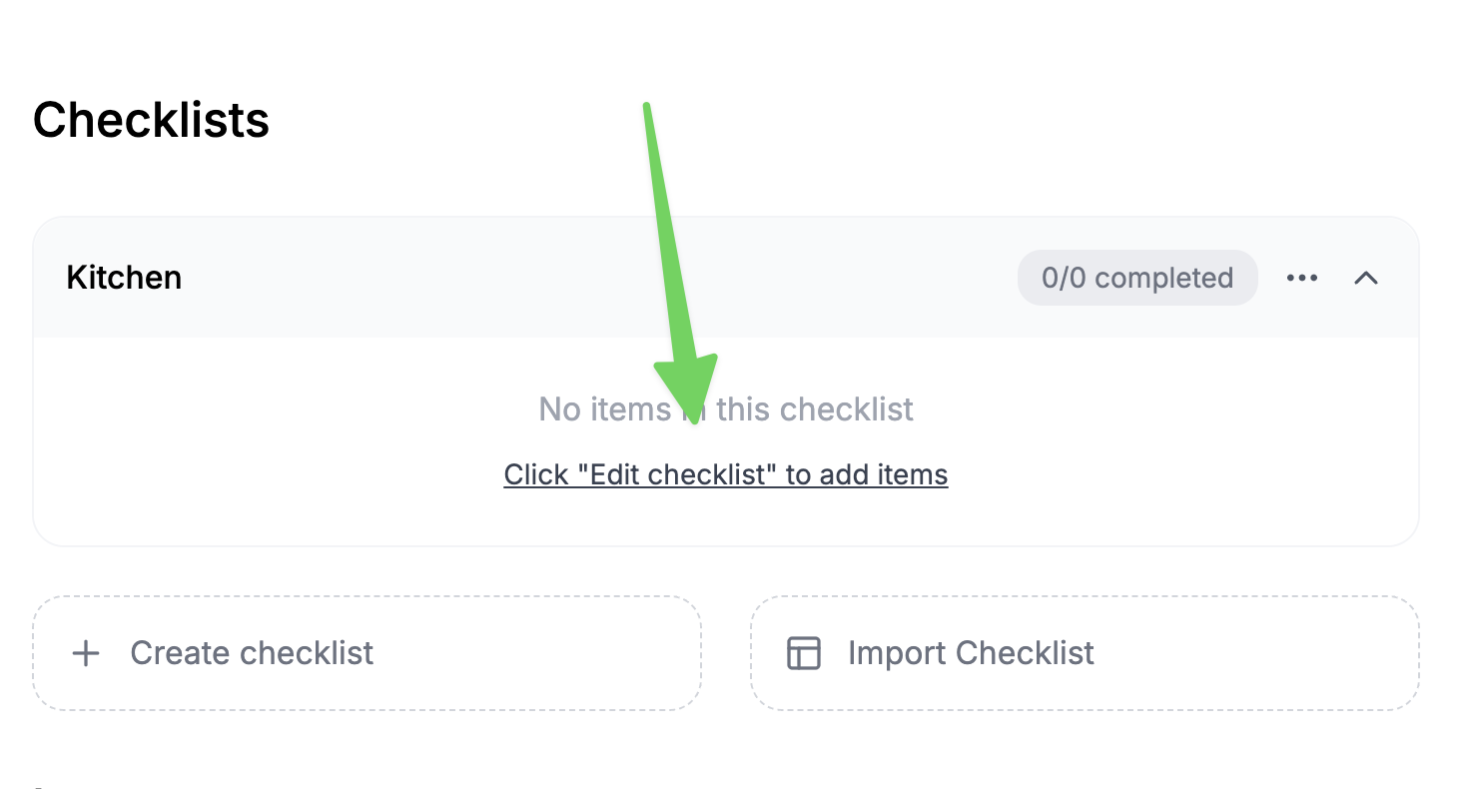The width and height of the screenshot is (1468, 789).
Task: Click the green arrow annotation
Action: 669,250
